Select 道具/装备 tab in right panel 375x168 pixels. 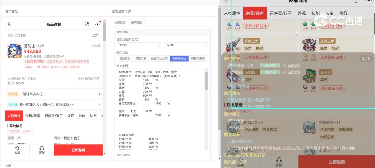pyautogui.click(x=255, y=13)
